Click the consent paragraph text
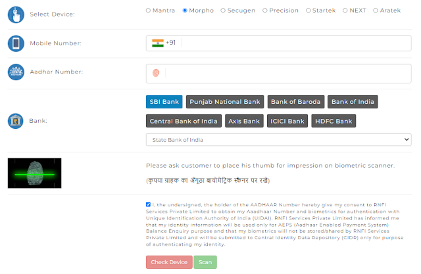This screenshot has width=421, height=274. pyautogui.click(x=275, y=225)
